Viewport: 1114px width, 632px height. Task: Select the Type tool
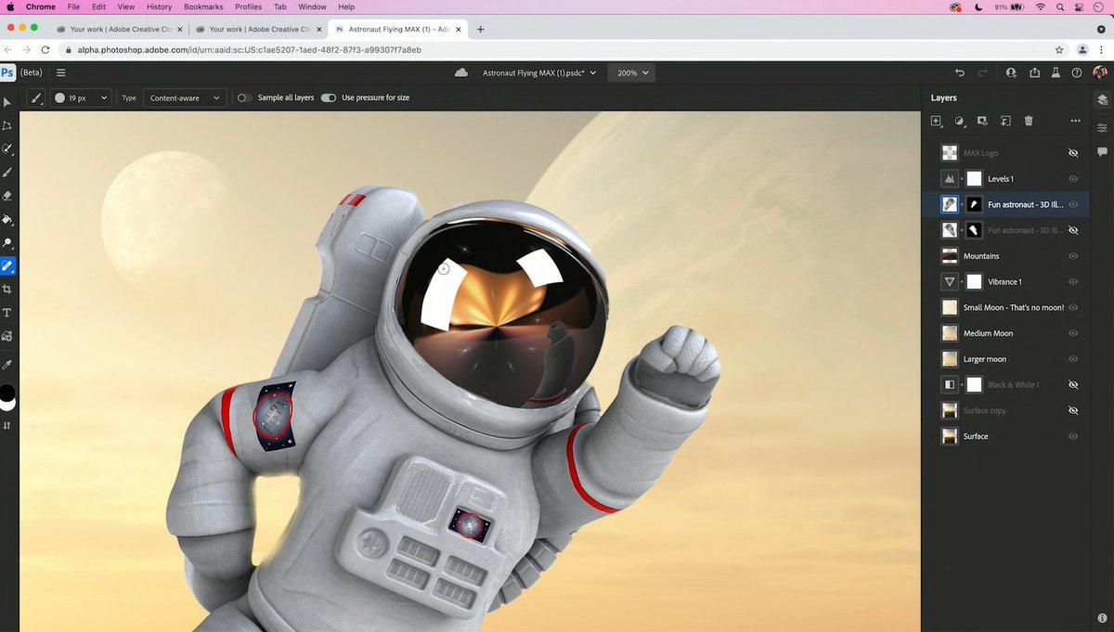[7, 313]
